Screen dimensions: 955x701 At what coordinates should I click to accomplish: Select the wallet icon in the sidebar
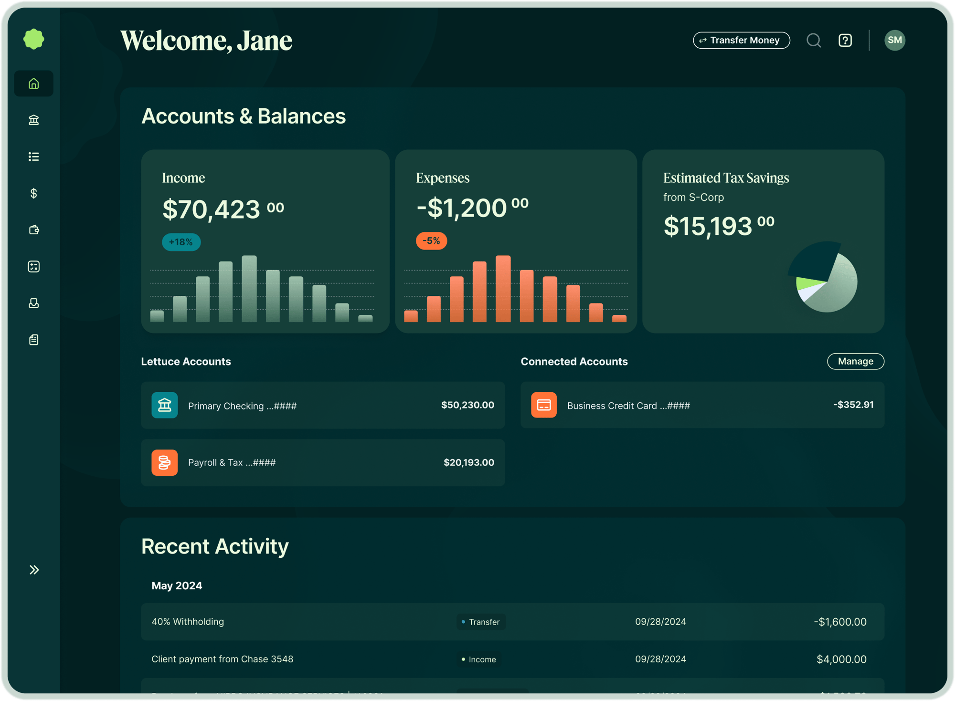(x=33, y=230)
